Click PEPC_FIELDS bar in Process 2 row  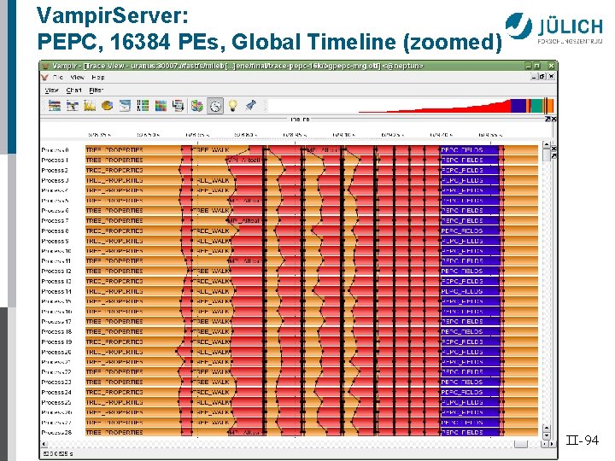pyautogui.click(x=470, y=170)
